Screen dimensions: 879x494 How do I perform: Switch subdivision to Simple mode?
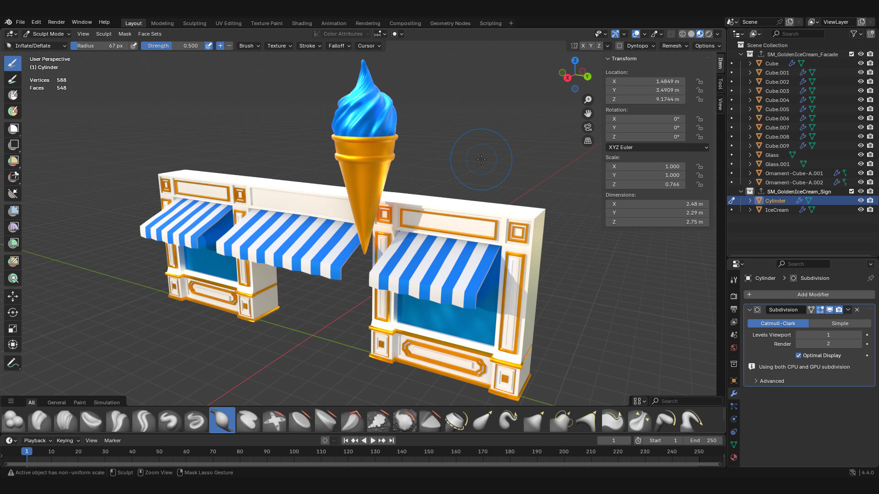(840, 323)
